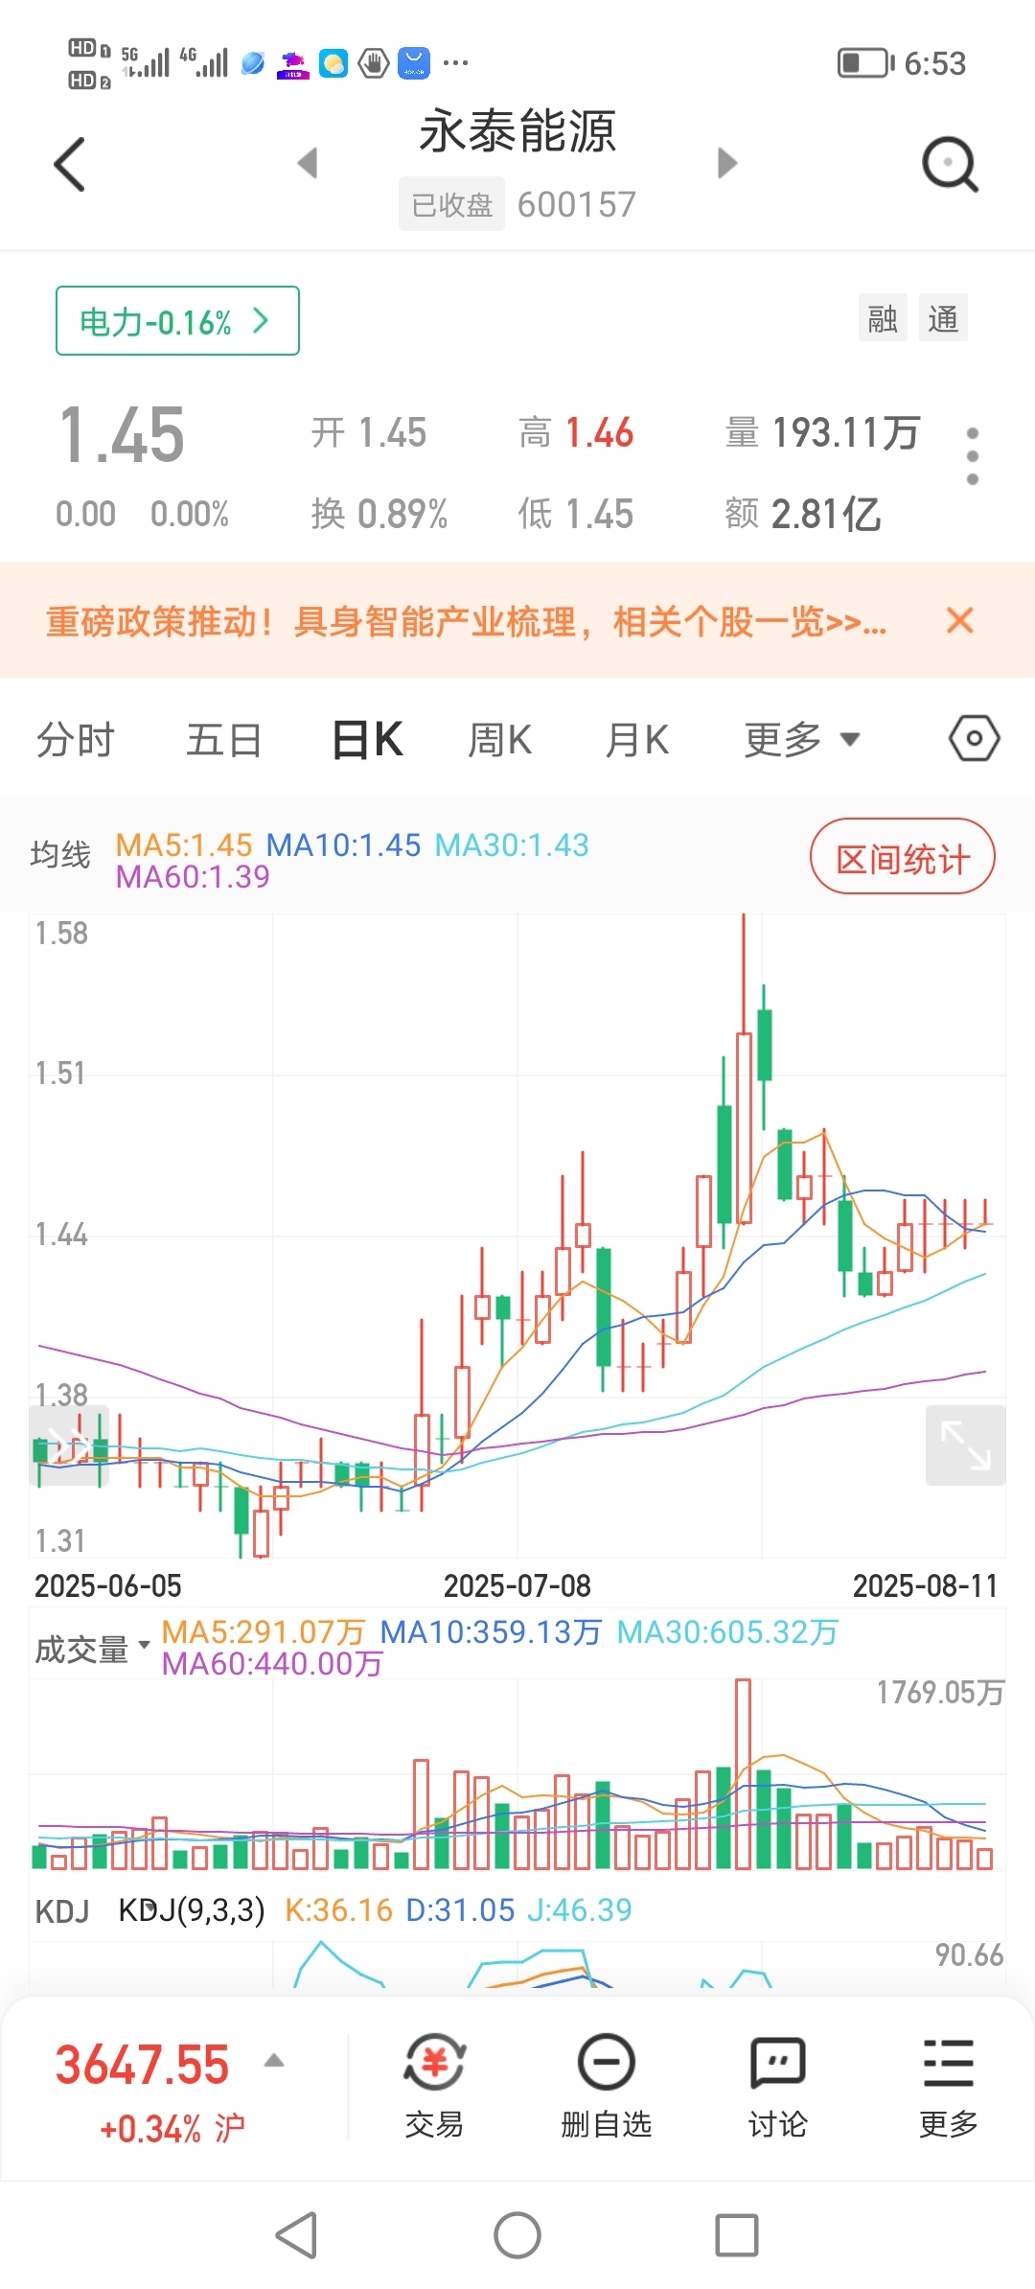1035x2289 pixels.
Task: Select the 日K daily candlestick tab
Action: click(368, 740)
